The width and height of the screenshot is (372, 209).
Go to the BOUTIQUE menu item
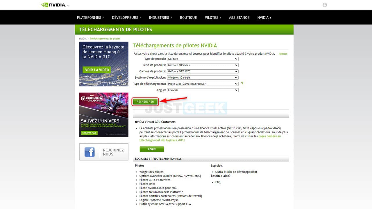pyautogui.click(x=188, y=17)
